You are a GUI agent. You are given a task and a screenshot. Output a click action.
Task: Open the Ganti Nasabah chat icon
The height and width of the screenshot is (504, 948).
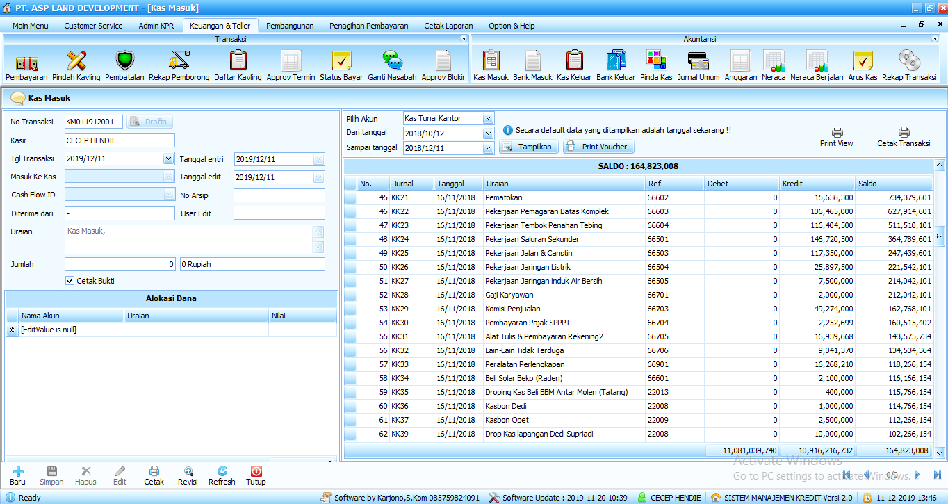(392, 62)
